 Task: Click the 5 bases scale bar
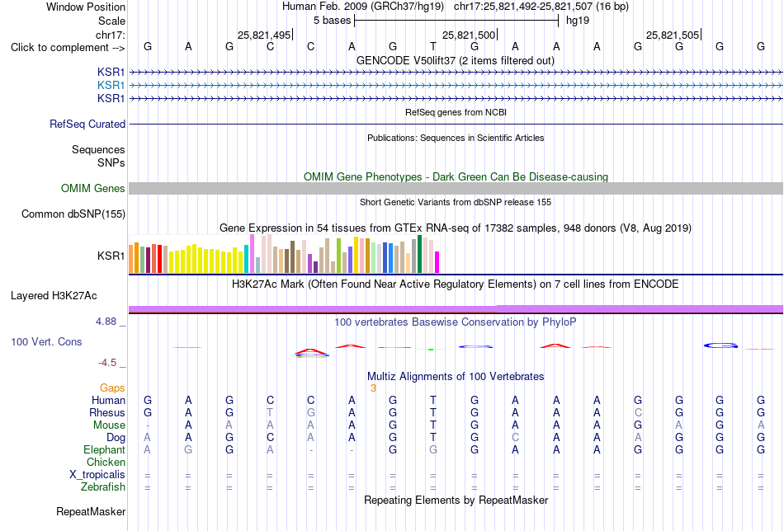(456, 21)
